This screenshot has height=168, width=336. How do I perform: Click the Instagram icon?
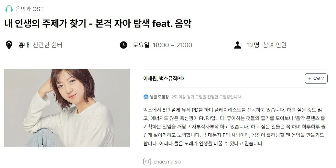[147, 162]
